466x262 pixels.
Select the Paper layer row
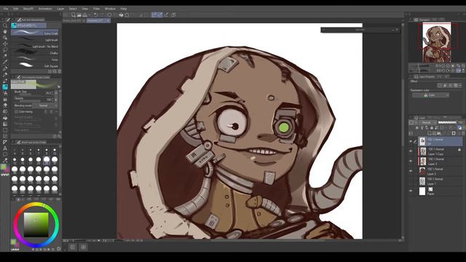(x=435, y=191)
